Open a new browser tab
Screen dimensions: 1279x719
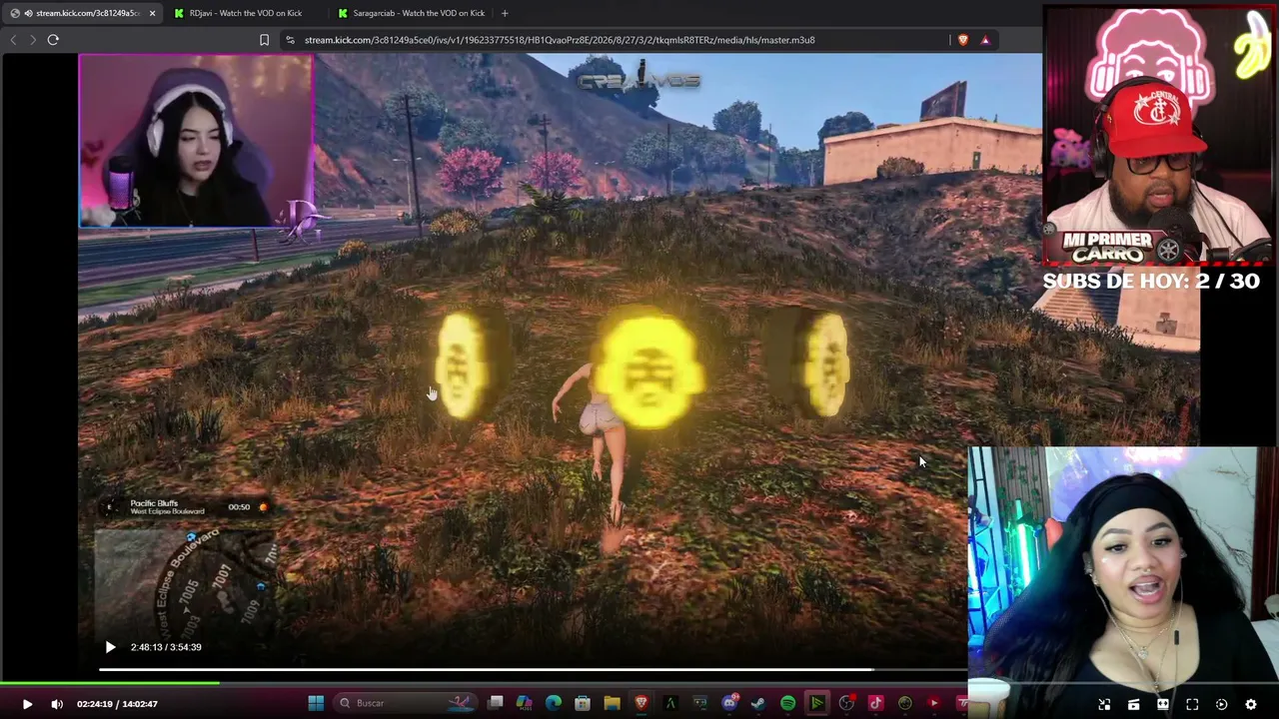coord(505,13)
